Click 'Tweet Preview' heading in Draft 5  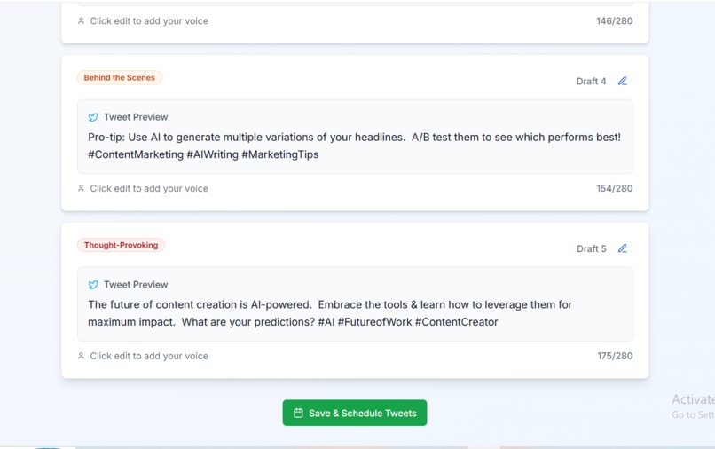coord(136,284)
